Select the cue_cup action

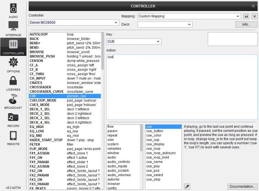pyautogui.click(x=163, y=140)
